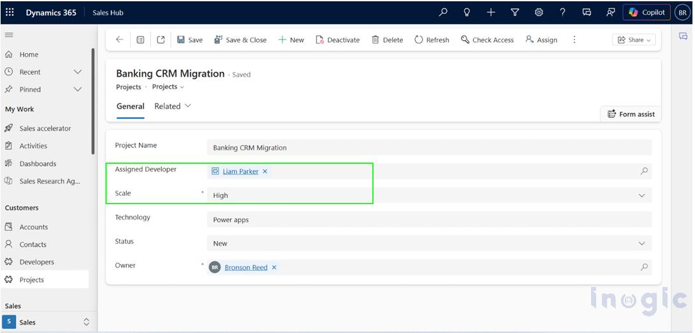The height and width of the screenshot is (333, 695).
Task: Open the Share dropdown
Action: click(x=634, y=40)
